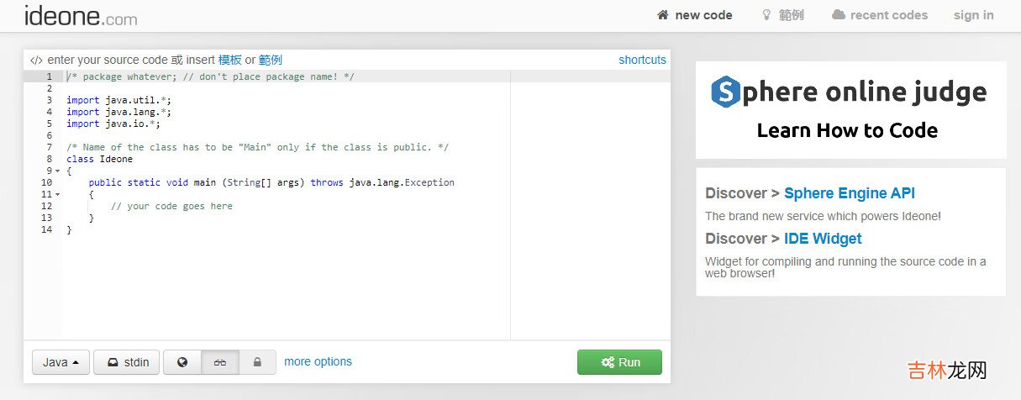Run the code with green Run button
This screenshot has height=400, width=1021.
coord(619,362)
